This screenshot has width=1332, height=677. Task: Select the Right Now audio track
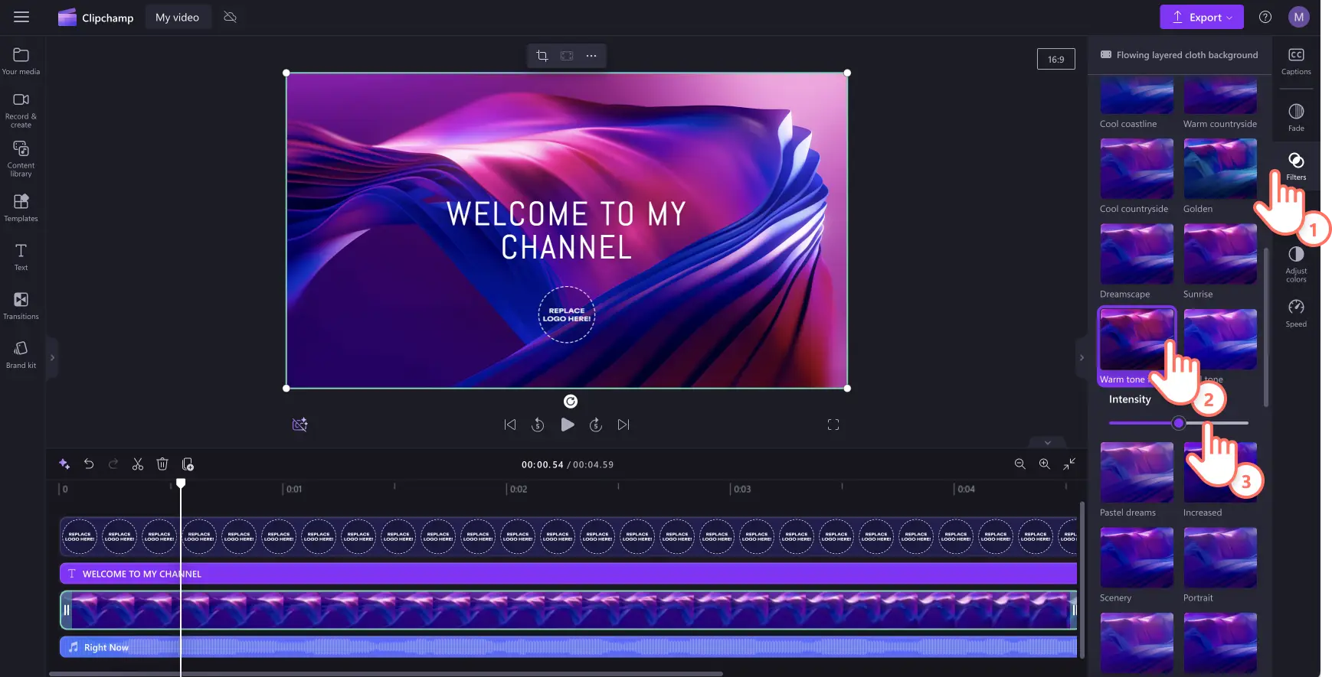[x=568, y=647]
